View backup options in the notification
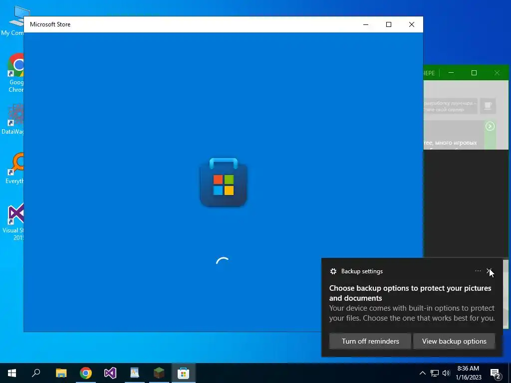Viewport: 511px width, 383px height. point(454,341)
